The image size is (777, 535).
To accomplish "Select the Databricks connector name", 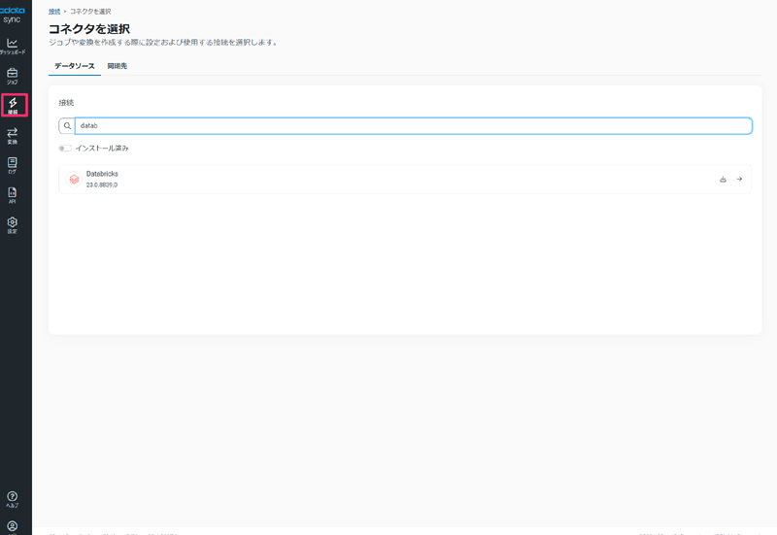I will (x=102, y=174).
